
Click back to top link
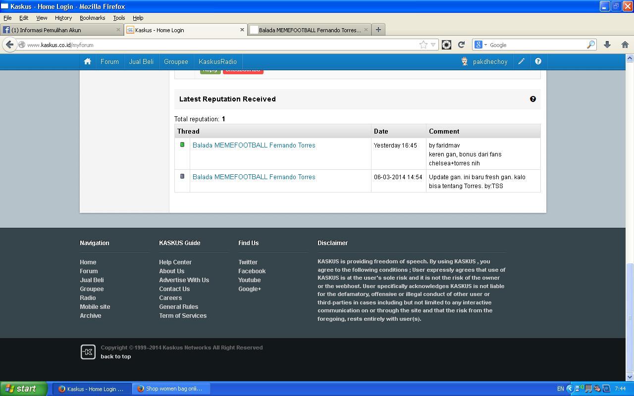pos(116,356)
